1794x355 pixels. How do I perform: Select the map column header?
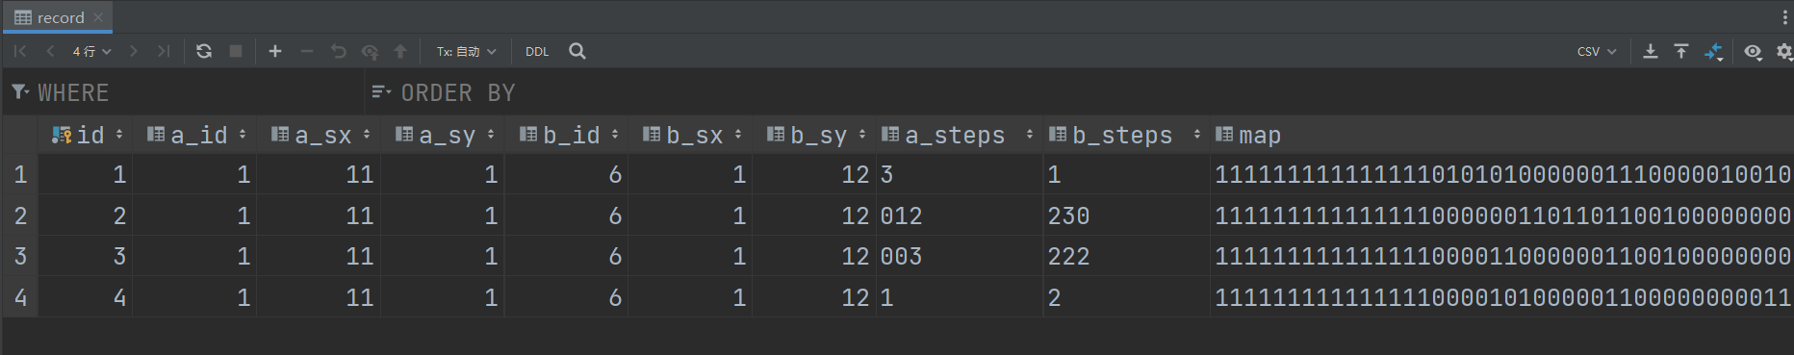tap(1501, 135)
